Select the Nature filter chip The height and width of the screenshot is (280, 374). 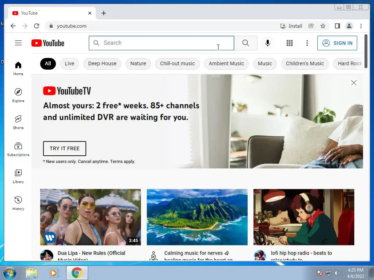coord(138,63)
